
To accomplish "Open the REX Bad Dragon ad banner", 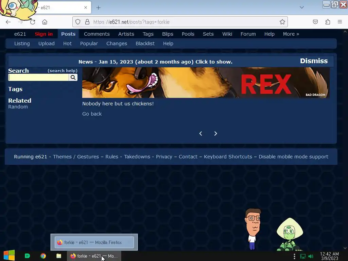I will click(206, 83).
